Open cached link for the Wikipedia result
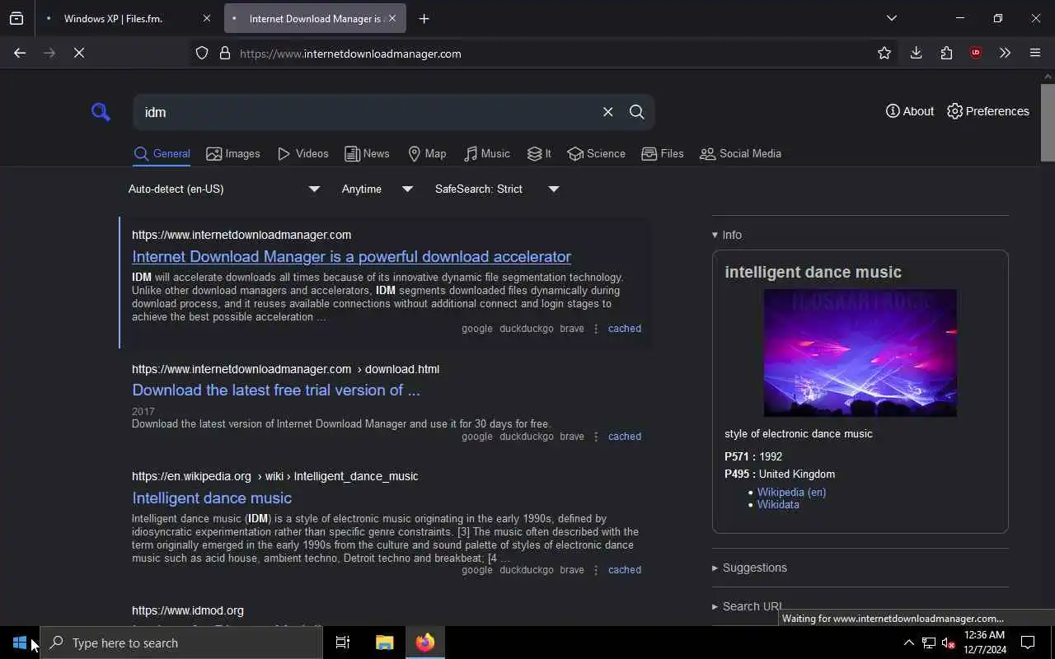1055x659 pixels. 624,570
